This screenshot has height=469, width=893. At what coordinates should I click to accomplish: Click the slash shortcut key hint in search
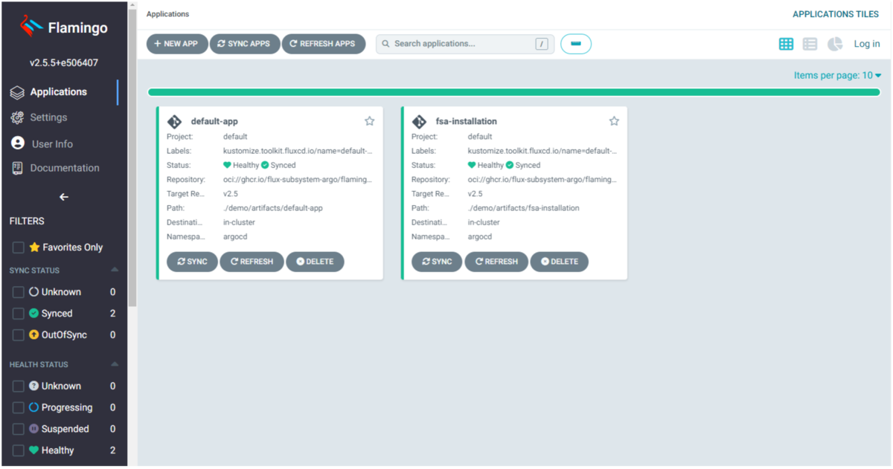542,44
